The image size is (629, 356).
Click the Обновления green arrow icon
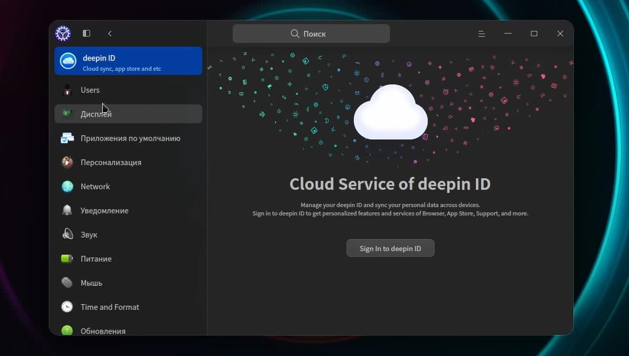tap(67, 330)
